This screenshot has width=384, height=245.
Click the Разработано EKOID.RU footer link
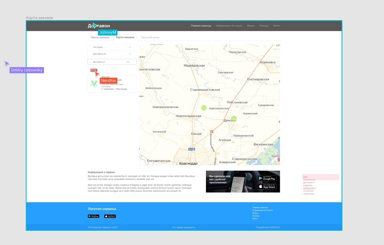pyautogui.click(x=268, y=227)
